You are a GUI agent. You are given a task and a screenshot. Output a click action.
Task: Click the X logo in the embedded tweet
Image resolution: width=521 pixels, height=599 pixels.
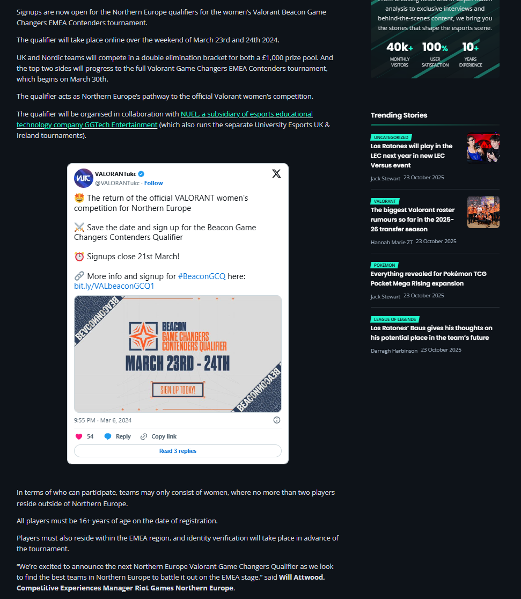(x=276, y=174)
